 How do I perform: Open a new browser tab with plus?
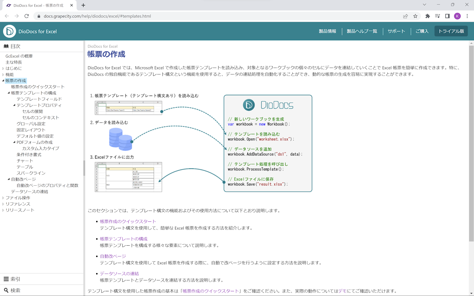click(83, 5)
